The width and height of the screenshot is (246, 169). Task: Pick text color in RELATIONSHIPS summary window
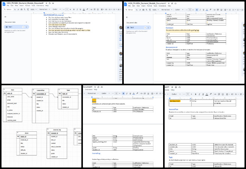click(84, 9)
